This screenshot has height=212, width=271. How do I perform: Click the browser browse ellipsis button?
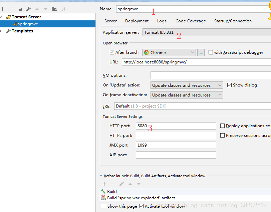[201, 52]
